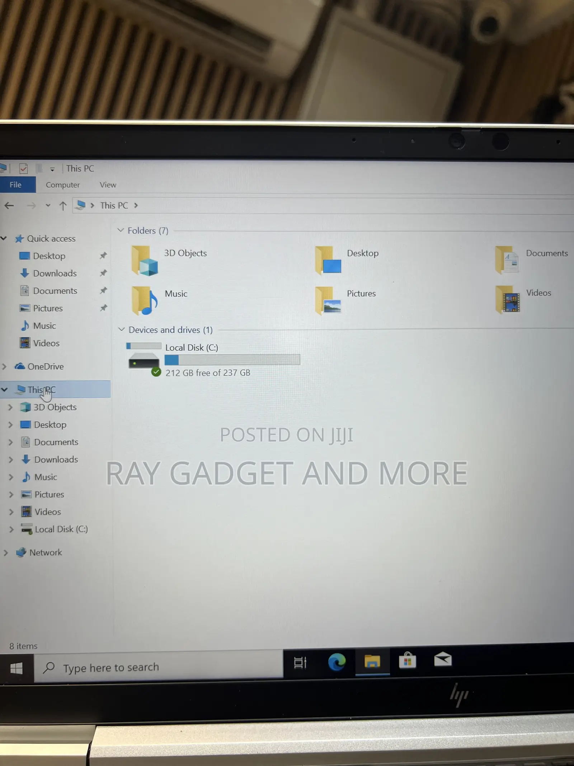The width and height of the screenshot is (574, 766).
Task: Expand Local Disk (C:) in tree
Action: [11, 529]
